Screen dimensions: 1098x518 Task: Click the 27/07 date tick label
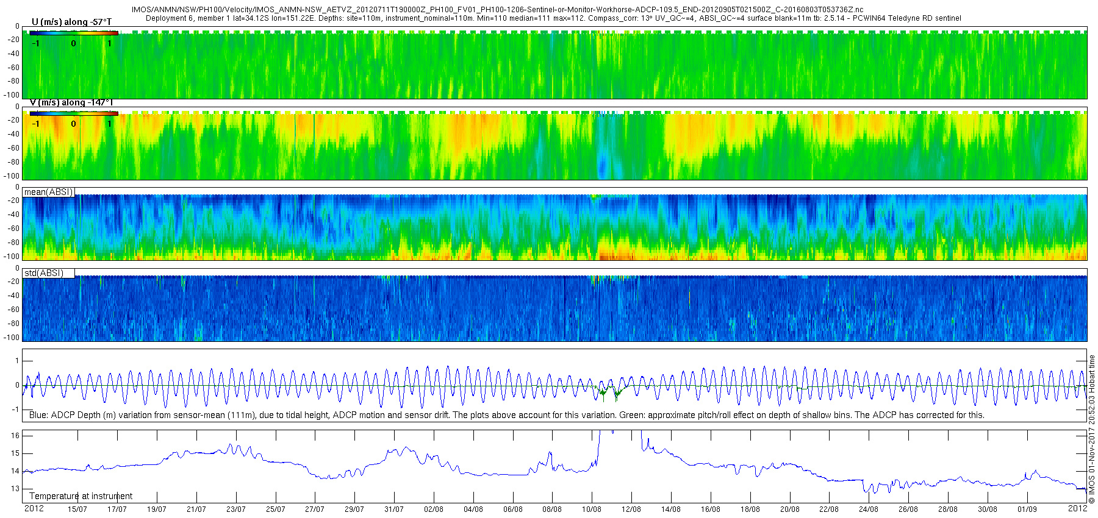tap(315, 509)
